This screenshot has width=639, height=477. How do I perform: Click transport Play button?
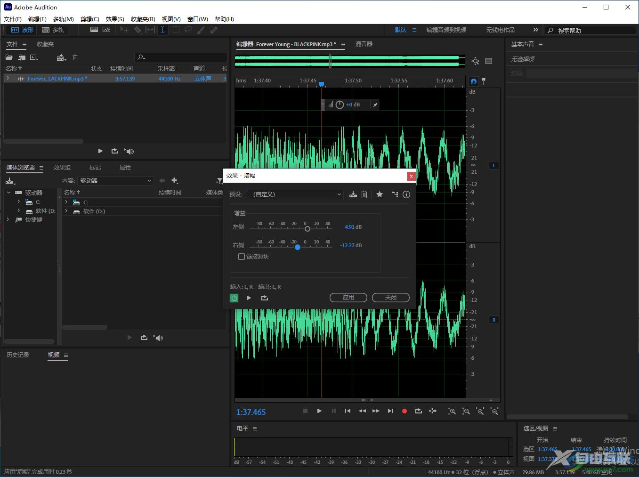click(x=319, y=411)
